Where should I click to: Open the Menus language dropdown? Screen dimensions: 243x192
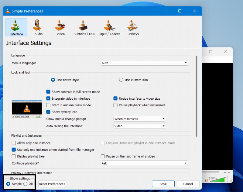(144, 63)
